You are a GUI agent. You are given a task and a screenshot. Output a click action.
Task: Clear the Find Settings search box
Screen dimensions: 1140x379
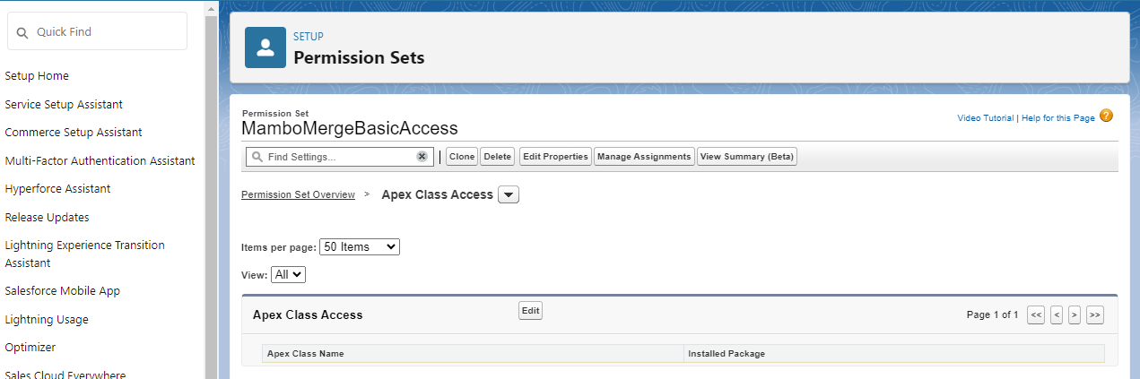point(422,157)
